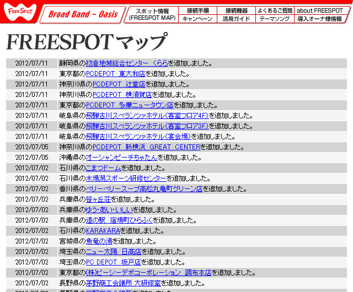Viewport: 353px width, 292px height.
Task: Open the 活用ガイド menu item
Action: point(237,19)
